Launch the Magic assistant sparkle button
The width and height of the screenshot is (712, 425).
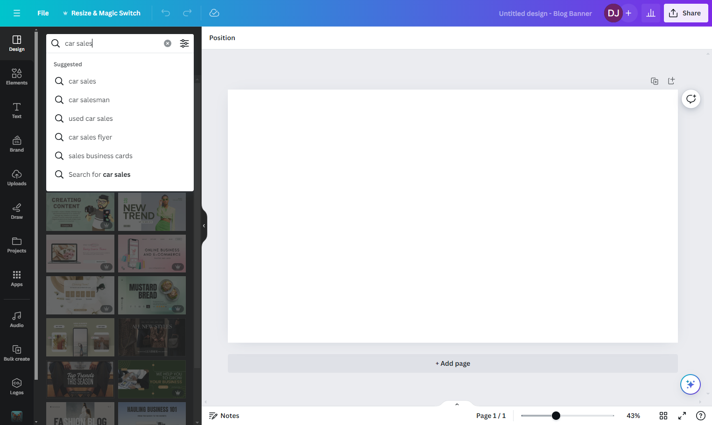pyautogui.click(x=691, y=384)
